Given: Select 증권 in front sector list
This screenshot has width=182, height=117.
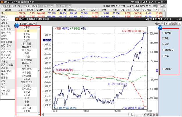Looking at the screenshot, I should click(26, 101).
